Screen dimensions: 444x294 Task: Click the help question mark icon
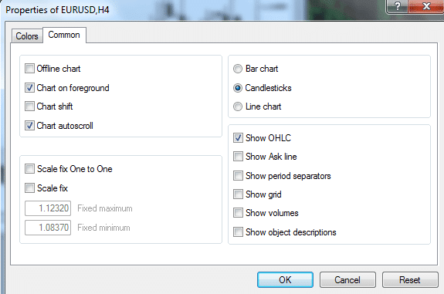(x=397, y=6)
